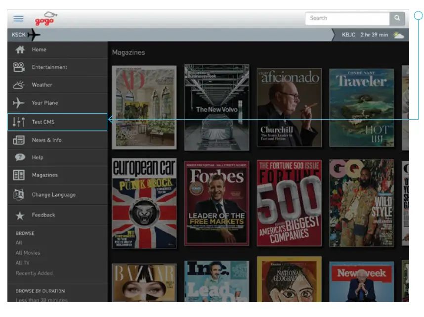Browse All content link
Screen dimensions: 424x317
pos(19,243)
